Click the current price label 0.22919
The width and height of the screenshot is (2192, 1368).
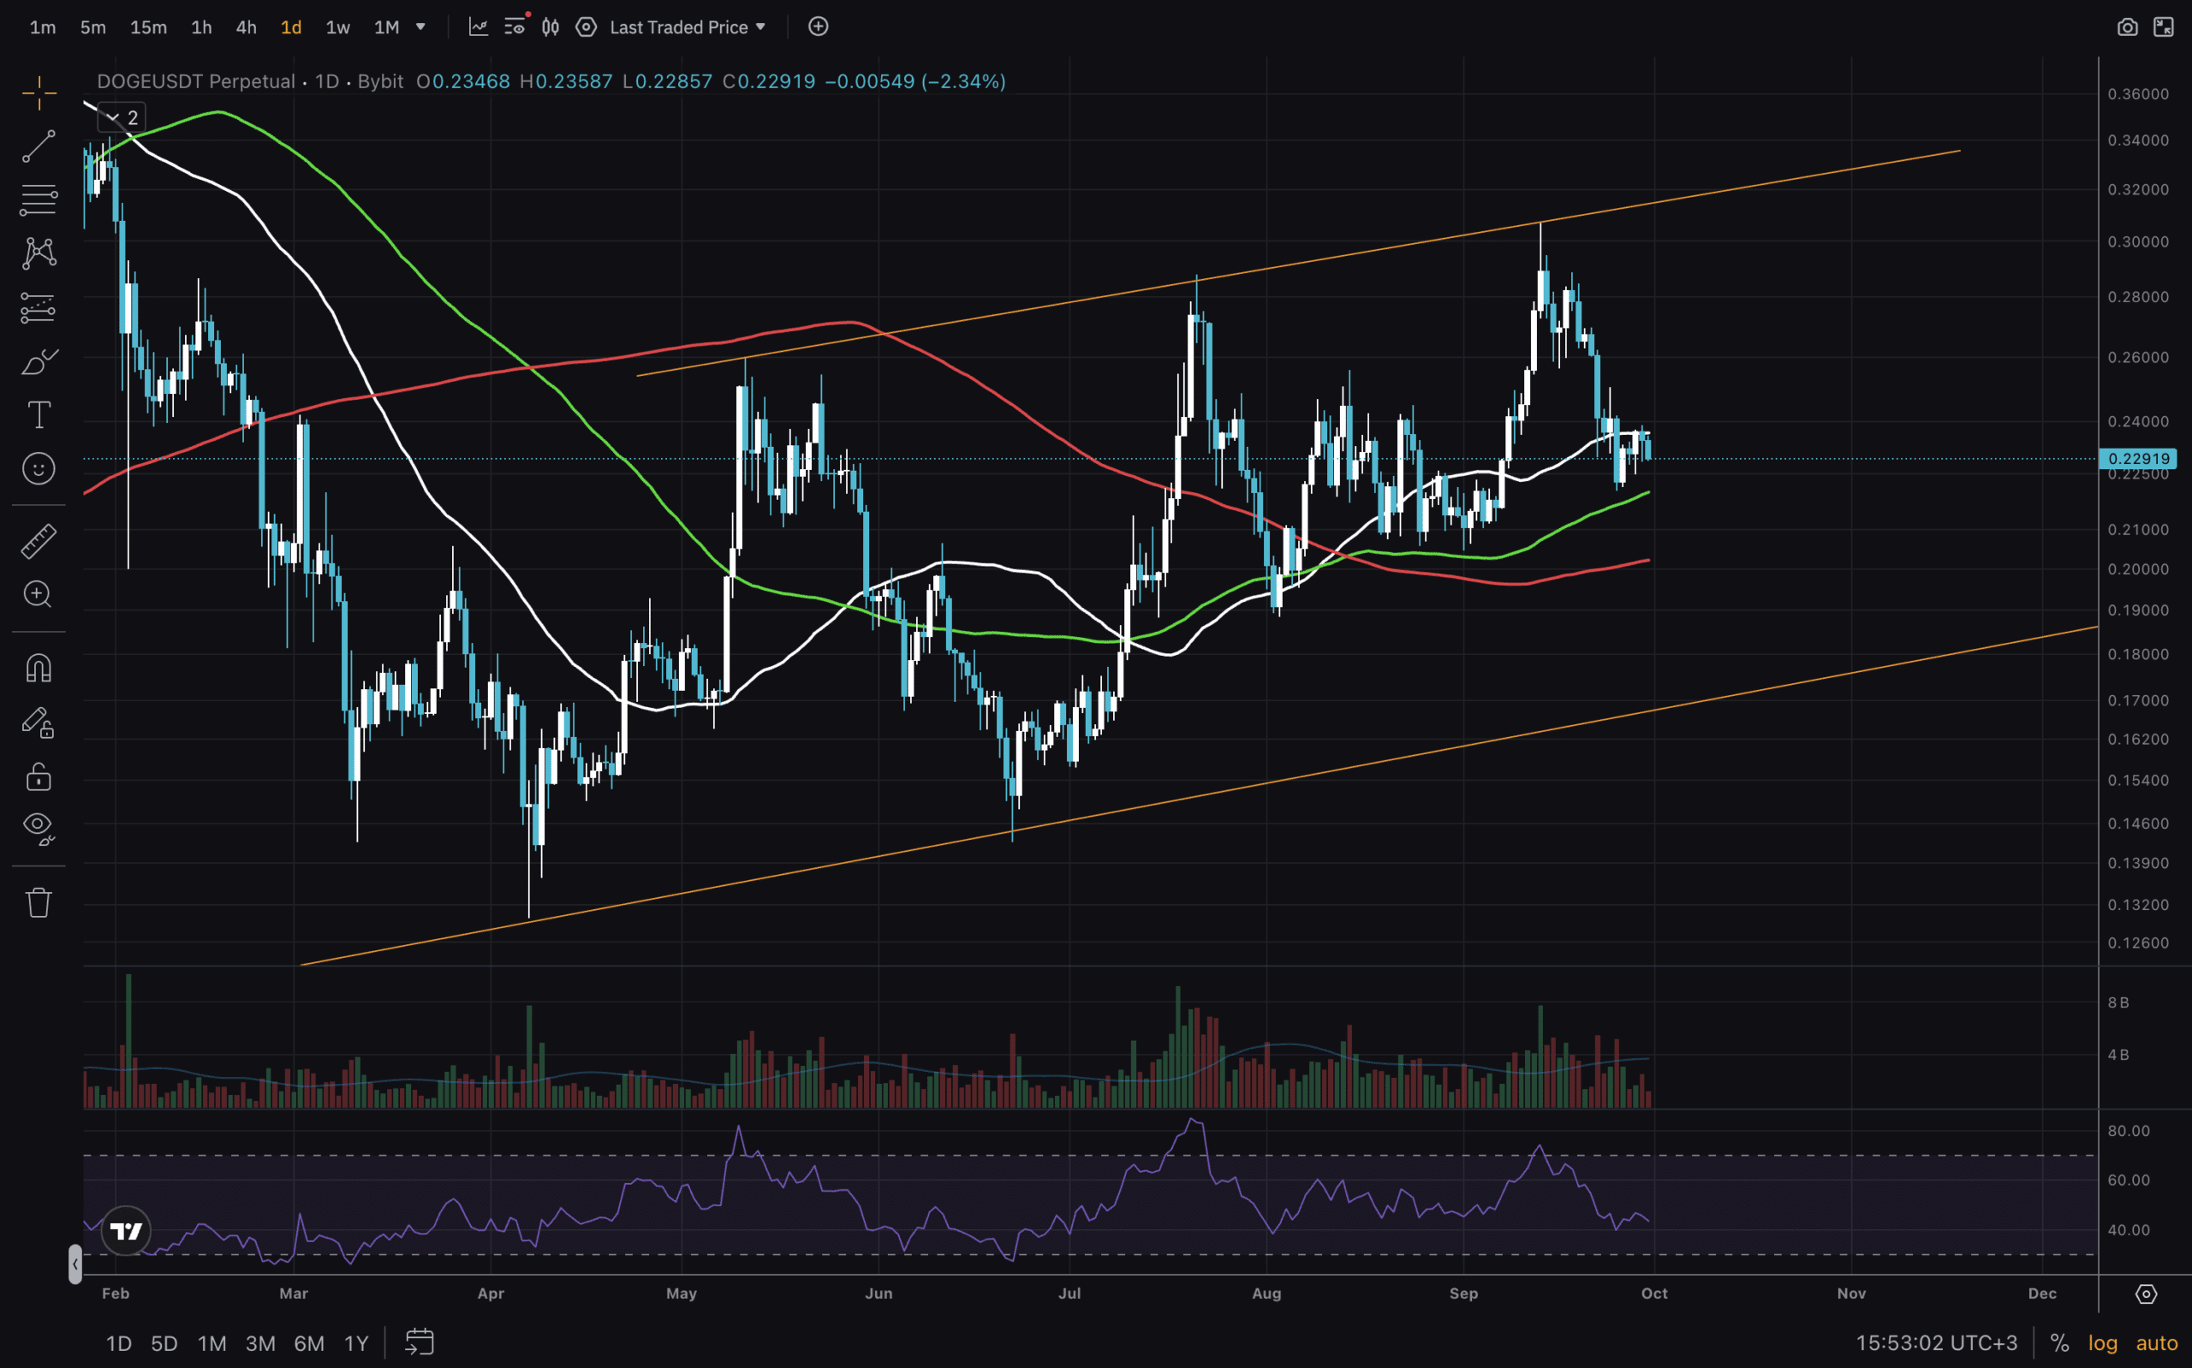(2137, 459)
